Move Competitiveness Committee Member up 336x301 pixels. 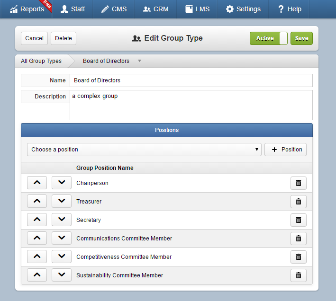[x=37, y=257]
